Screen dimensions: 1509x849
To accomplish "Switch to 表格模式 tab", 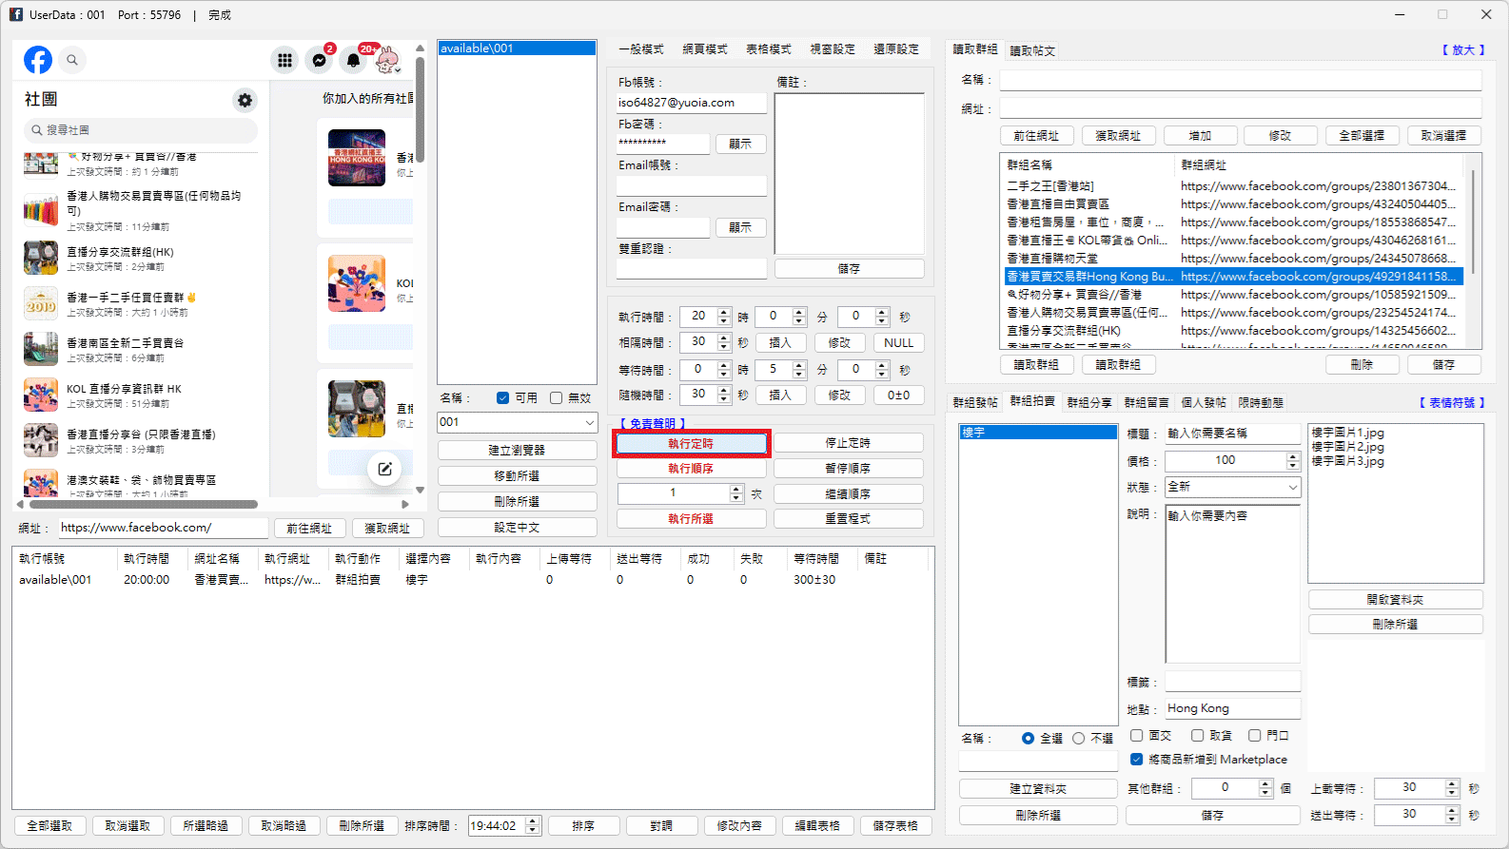I will pyautogui.click(x=768, y=49).
